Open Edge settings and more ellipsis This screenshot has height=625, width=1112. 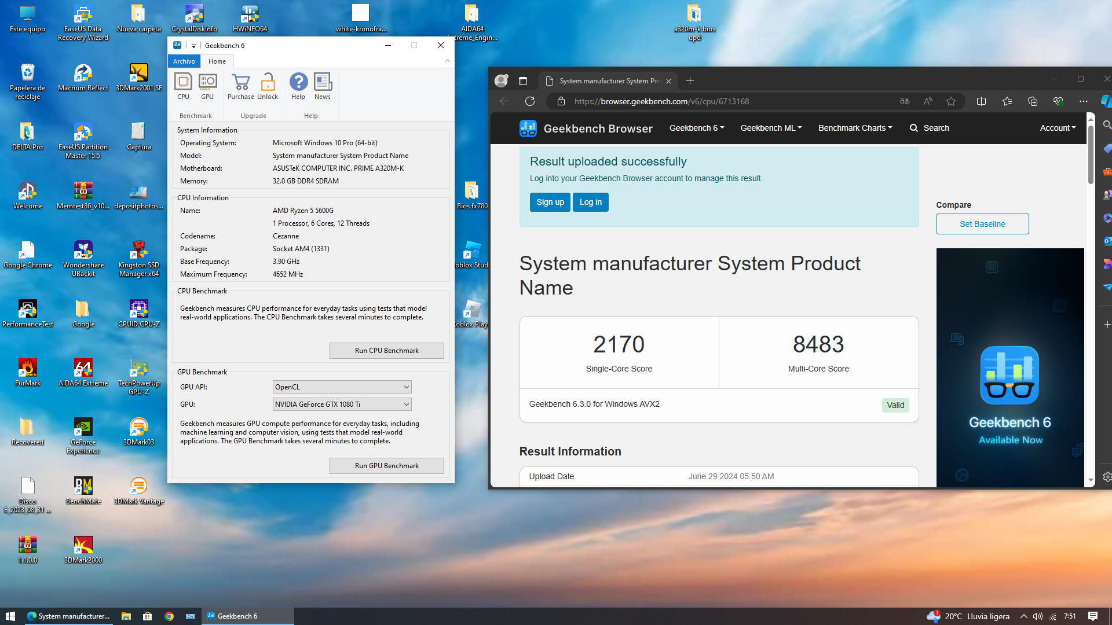1084,101
